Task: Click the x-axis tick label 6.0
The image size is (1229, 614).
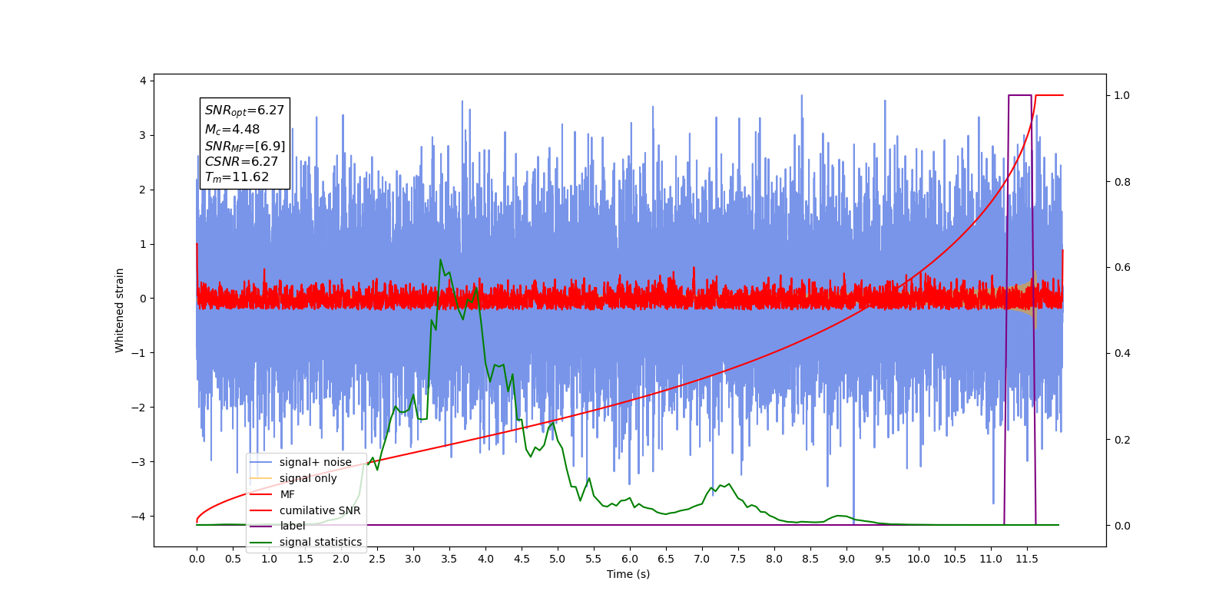Action: [x=630, y=559]
